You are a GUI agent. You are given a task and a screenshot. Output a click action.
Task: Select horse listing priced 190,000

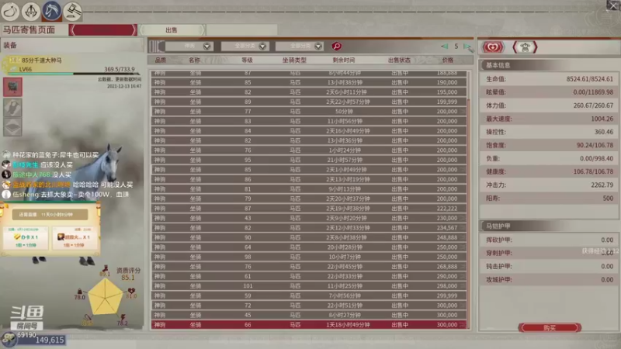pos(309,82)
